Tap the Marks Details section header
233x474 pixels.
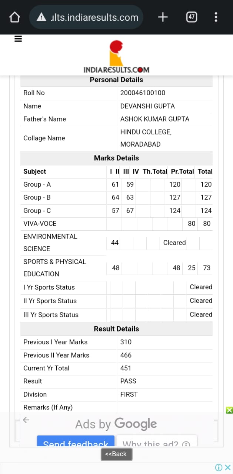pyautogui.click(x=116, y=158)
